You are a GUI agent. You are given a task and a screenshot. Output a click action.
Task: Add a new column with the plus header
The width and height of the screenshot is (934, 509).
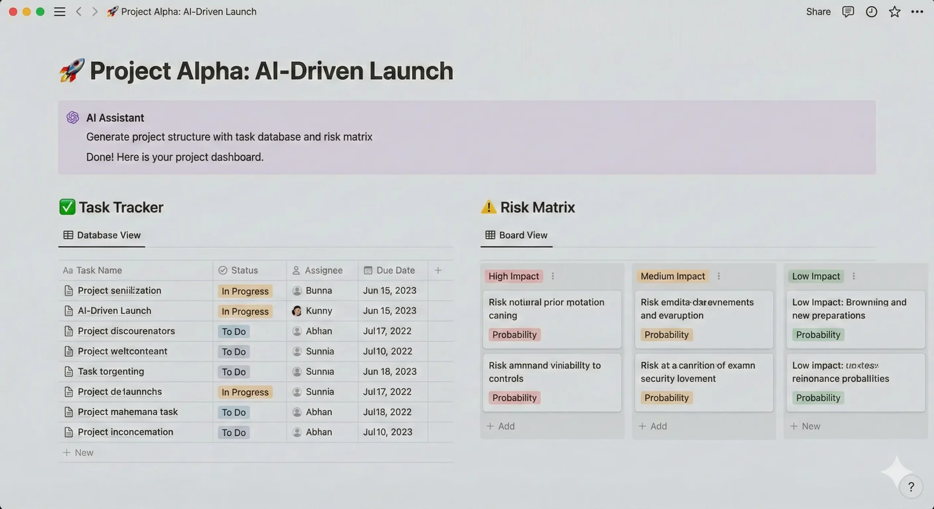(438, 270)
